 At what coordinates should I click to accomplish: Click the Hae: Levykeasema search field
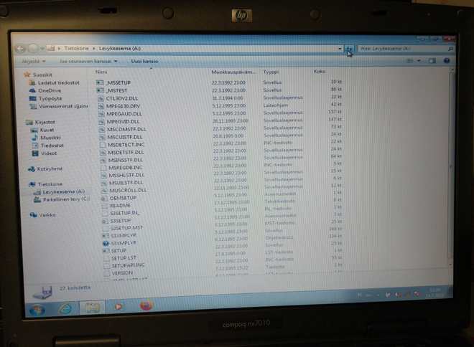coord(405,48)
